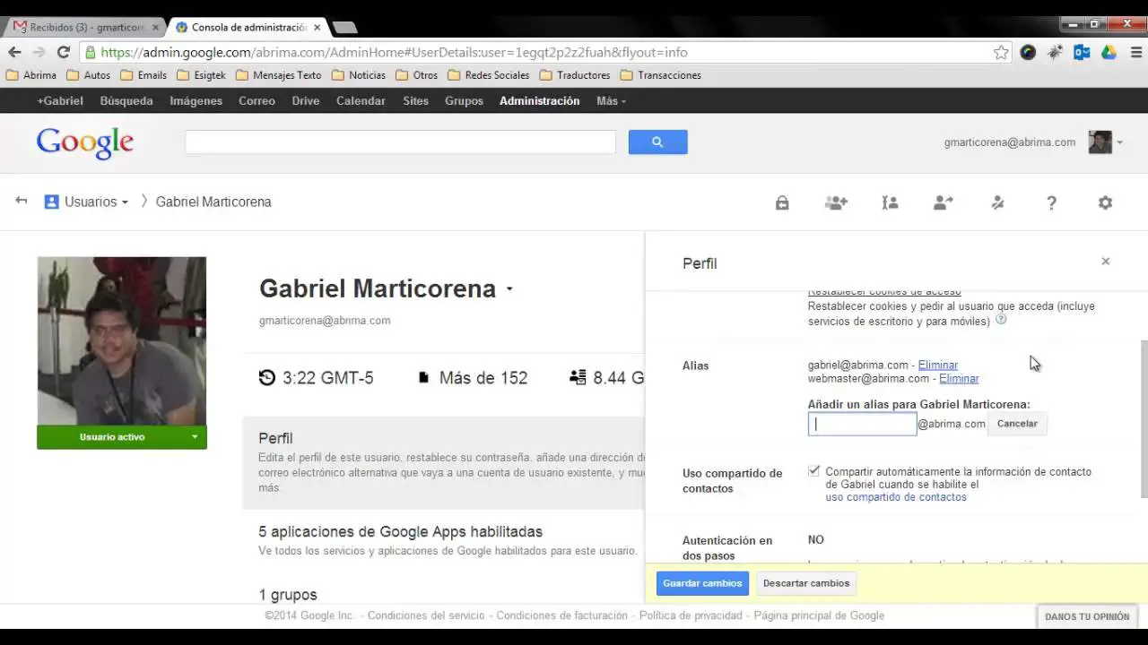Click the move user to organization icon
Viewport: 1148px width, 645px height.
[x=943, y=203]
